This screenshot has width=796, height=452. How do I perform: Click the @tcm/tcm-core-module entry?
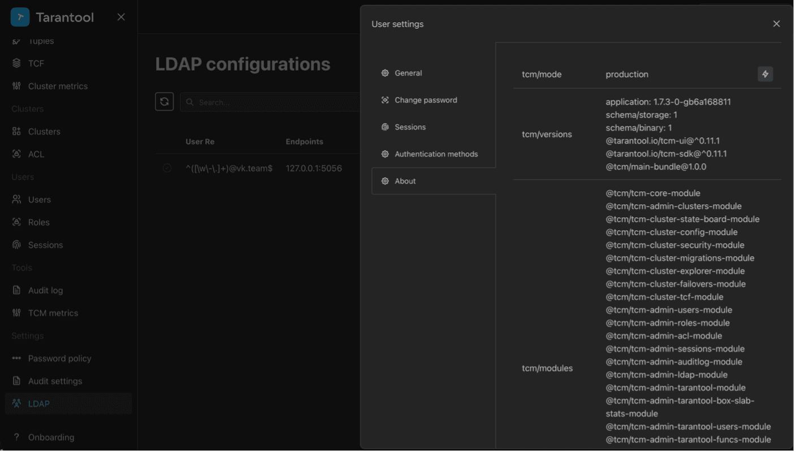click(x=653, y=193)
